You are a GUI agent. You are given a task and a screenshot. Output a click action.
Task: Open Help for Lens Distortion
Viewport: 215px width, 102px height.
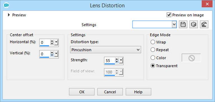[x=138, y=92]
